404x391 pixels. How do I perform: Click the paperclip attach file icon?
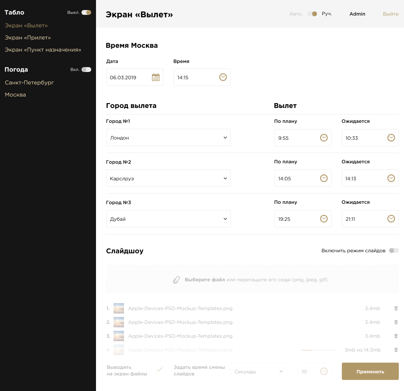(x=176, y=280)
